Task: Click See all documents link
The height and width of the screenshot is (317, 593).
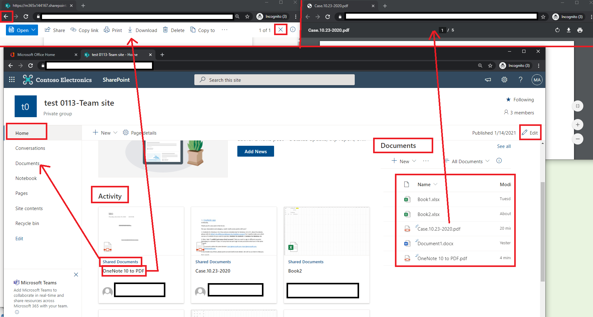Action: point(504,146)
